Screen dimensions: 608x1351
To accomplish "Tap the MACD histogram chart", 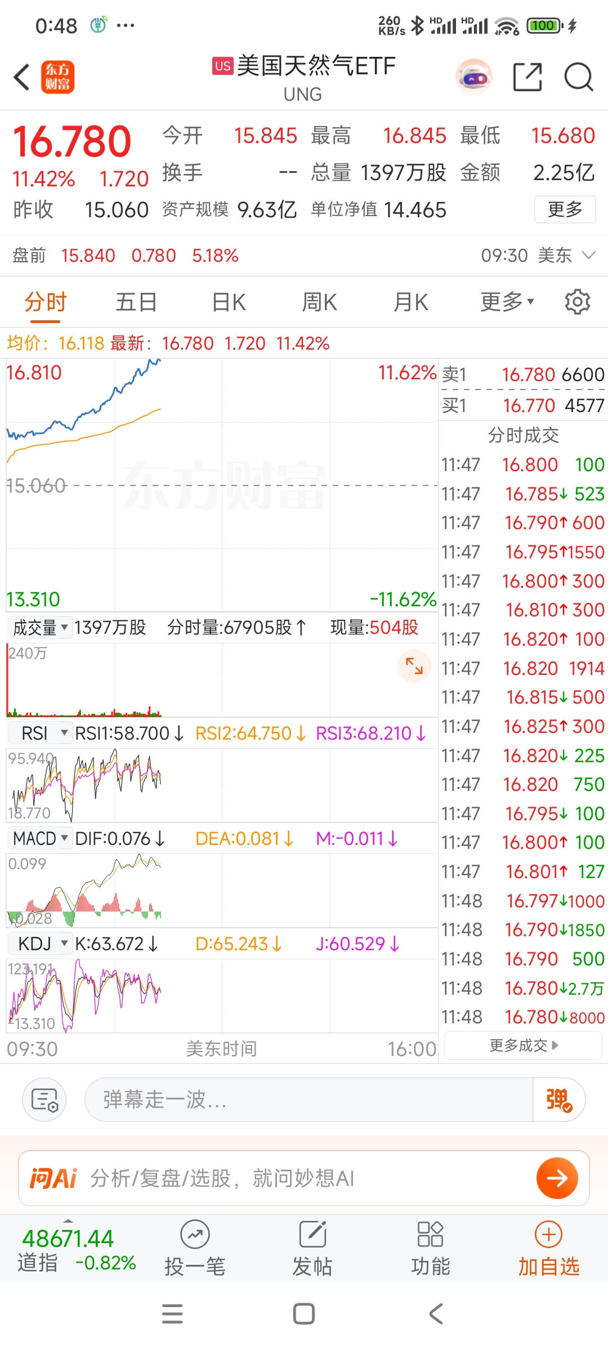I will click(222, 891).
